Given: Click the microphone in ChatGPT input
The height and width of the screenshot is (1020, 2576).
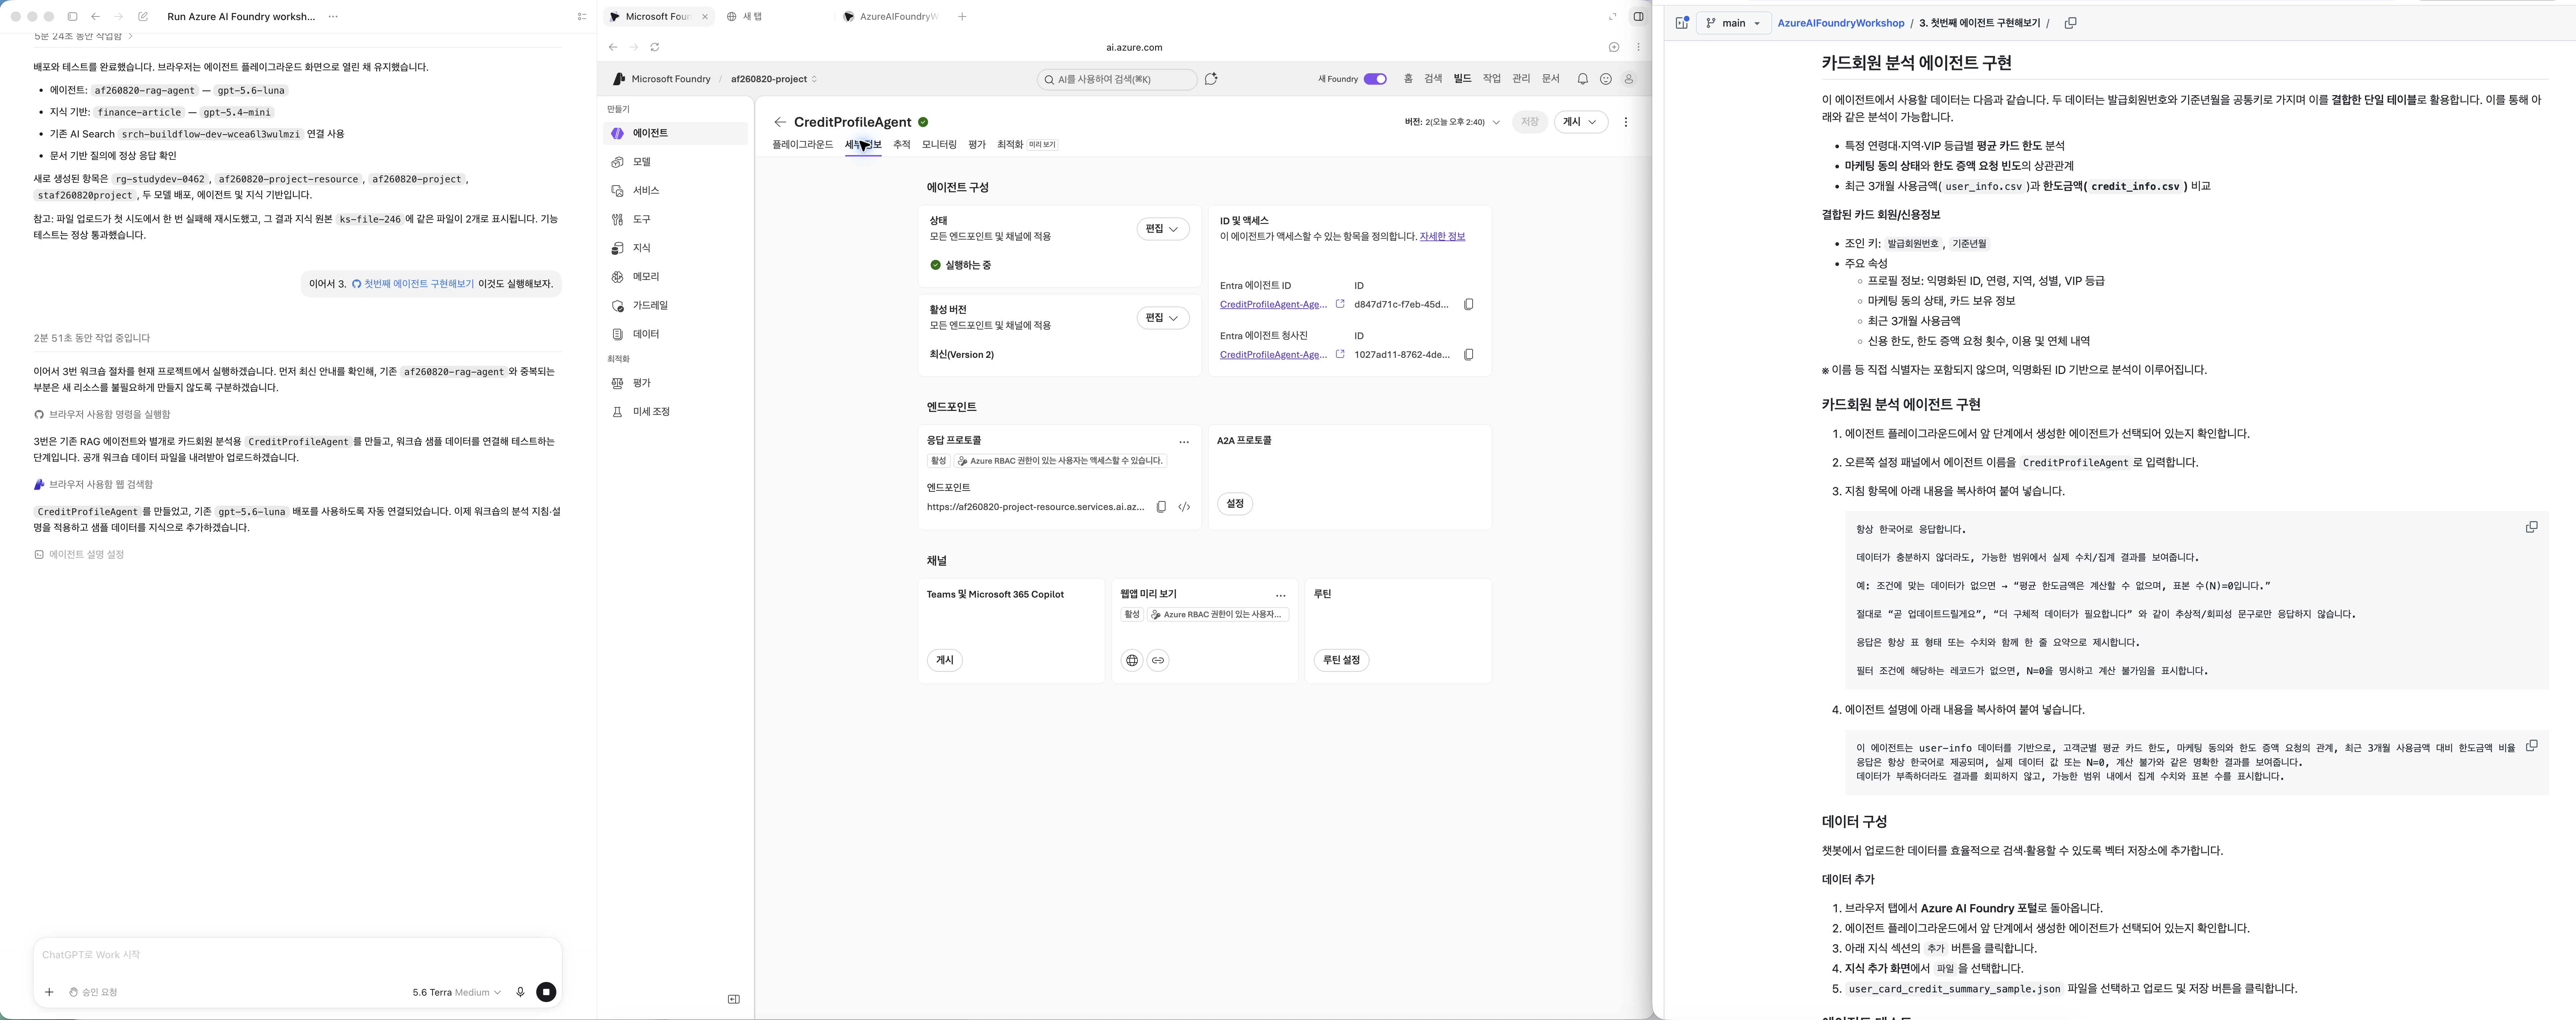Looking at the screenshot, I should [520, 992].
